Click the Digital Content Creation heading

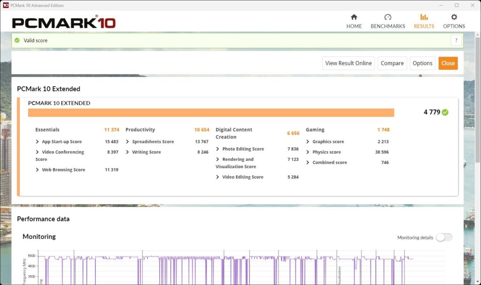tap(234, 133)
